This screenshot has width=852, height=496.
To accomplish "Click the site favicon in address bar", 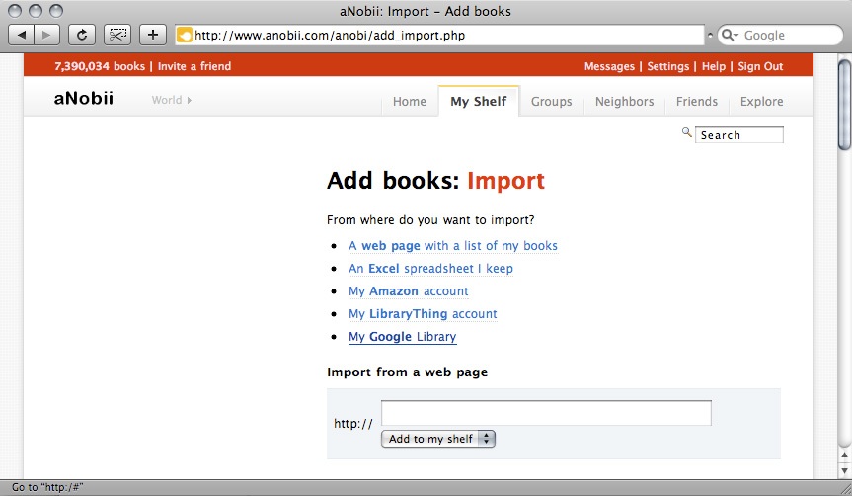I will [184, 36].
